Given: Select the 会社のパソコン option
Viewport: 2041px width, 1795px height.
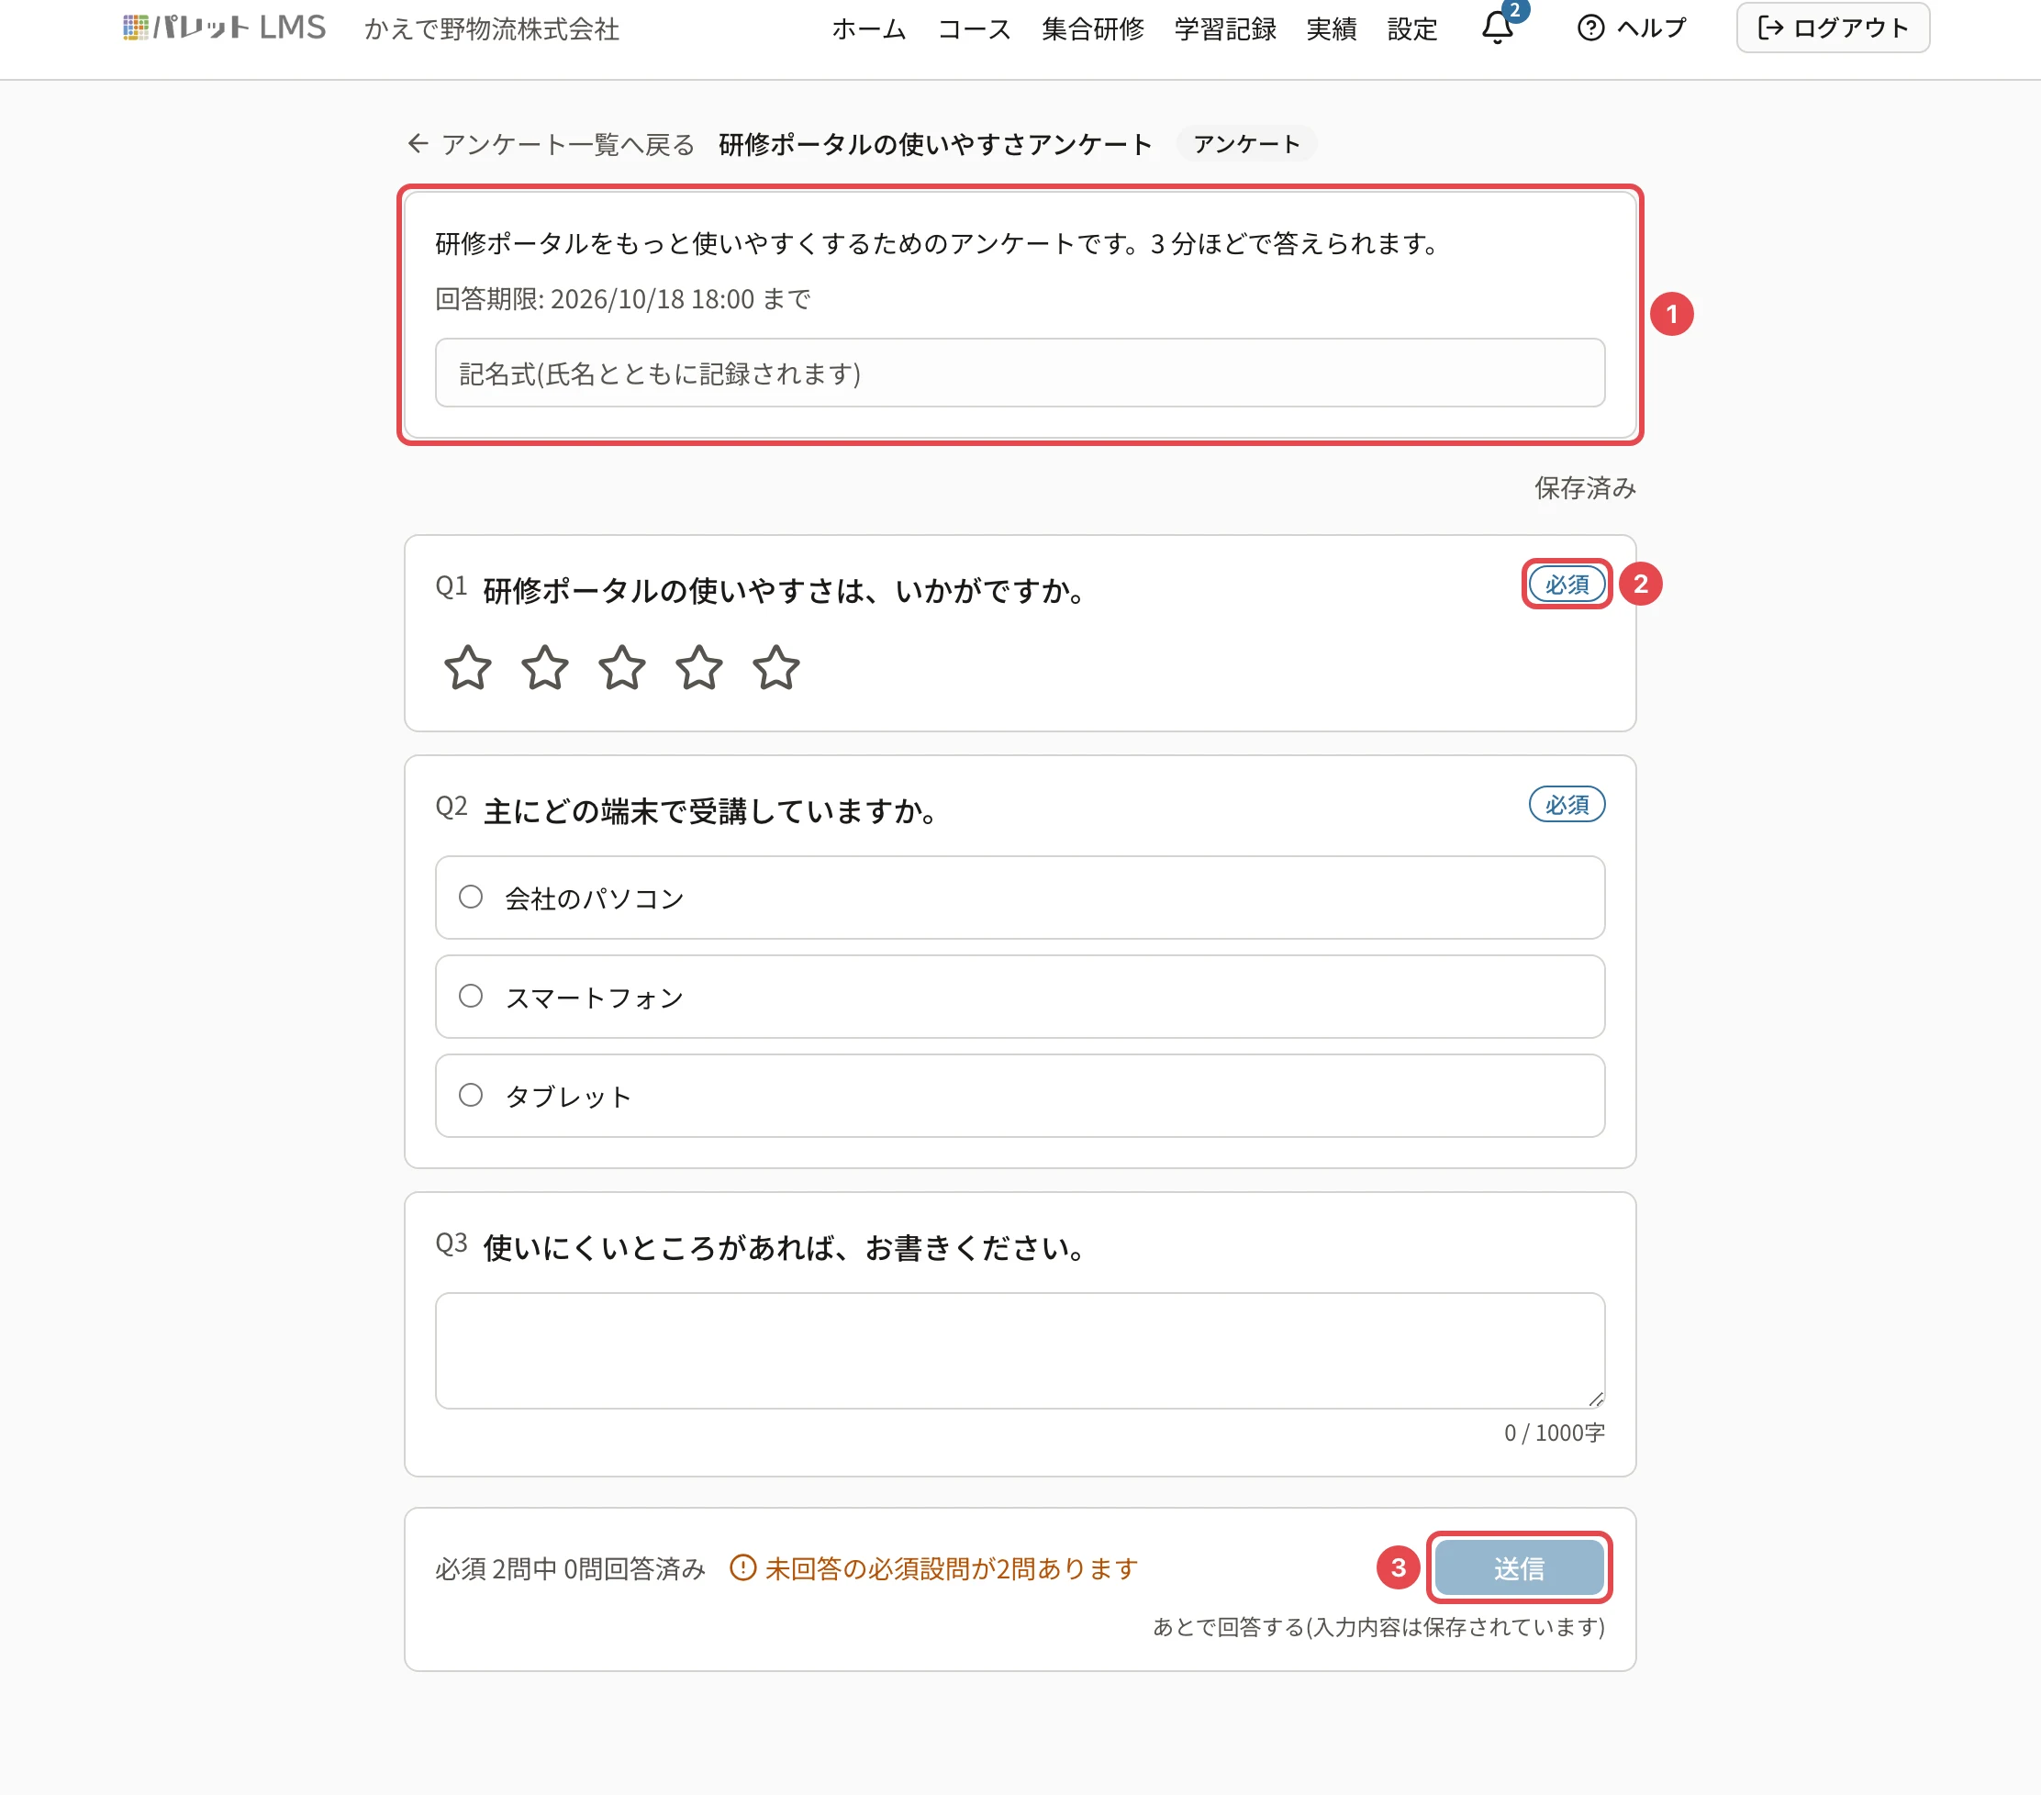Looking at the screenshot, I should point(1020,897).
